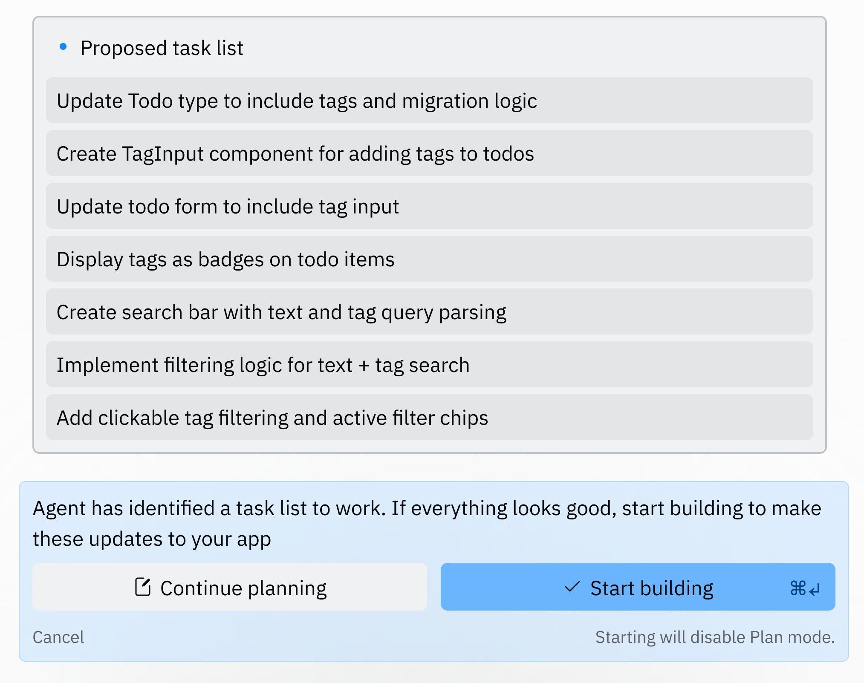Viewport: 864px width, 683px height.
Task: Click the checkmark icon in Start building
Action: point(571,587)
